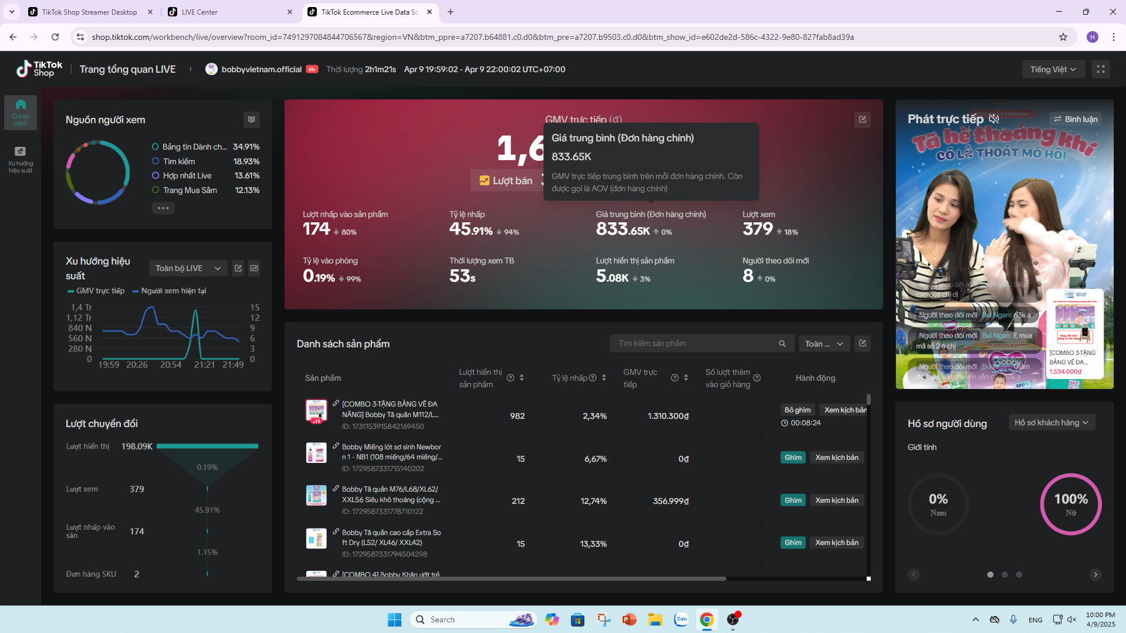Expand more viewer sources with the ellipsis button
Image resolution: width=1126 pixels, height=633 pixels.
click(x=163, y=208)
